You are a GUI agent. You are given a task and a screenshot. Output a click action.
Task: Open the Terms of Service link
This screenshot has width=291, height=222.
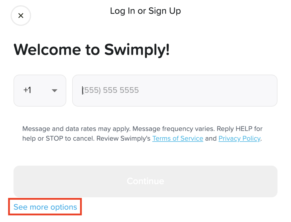[177, 138]
